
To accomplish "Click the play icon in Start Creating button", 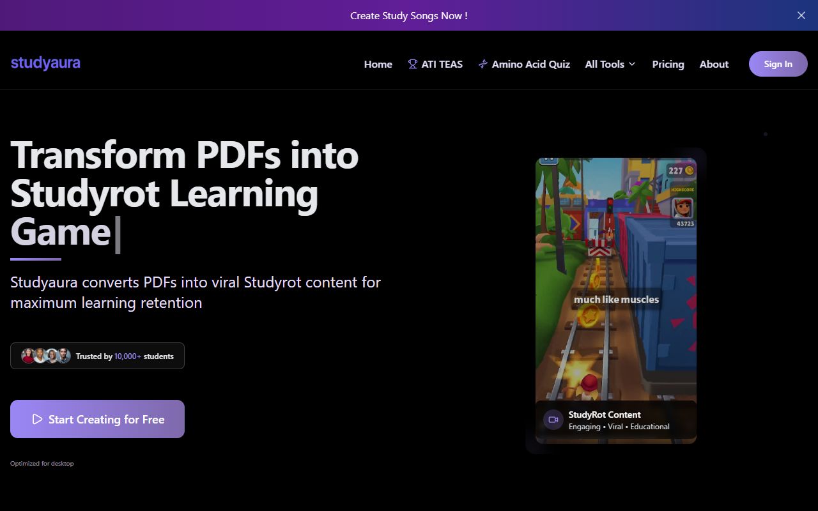I will coord(37,419).
